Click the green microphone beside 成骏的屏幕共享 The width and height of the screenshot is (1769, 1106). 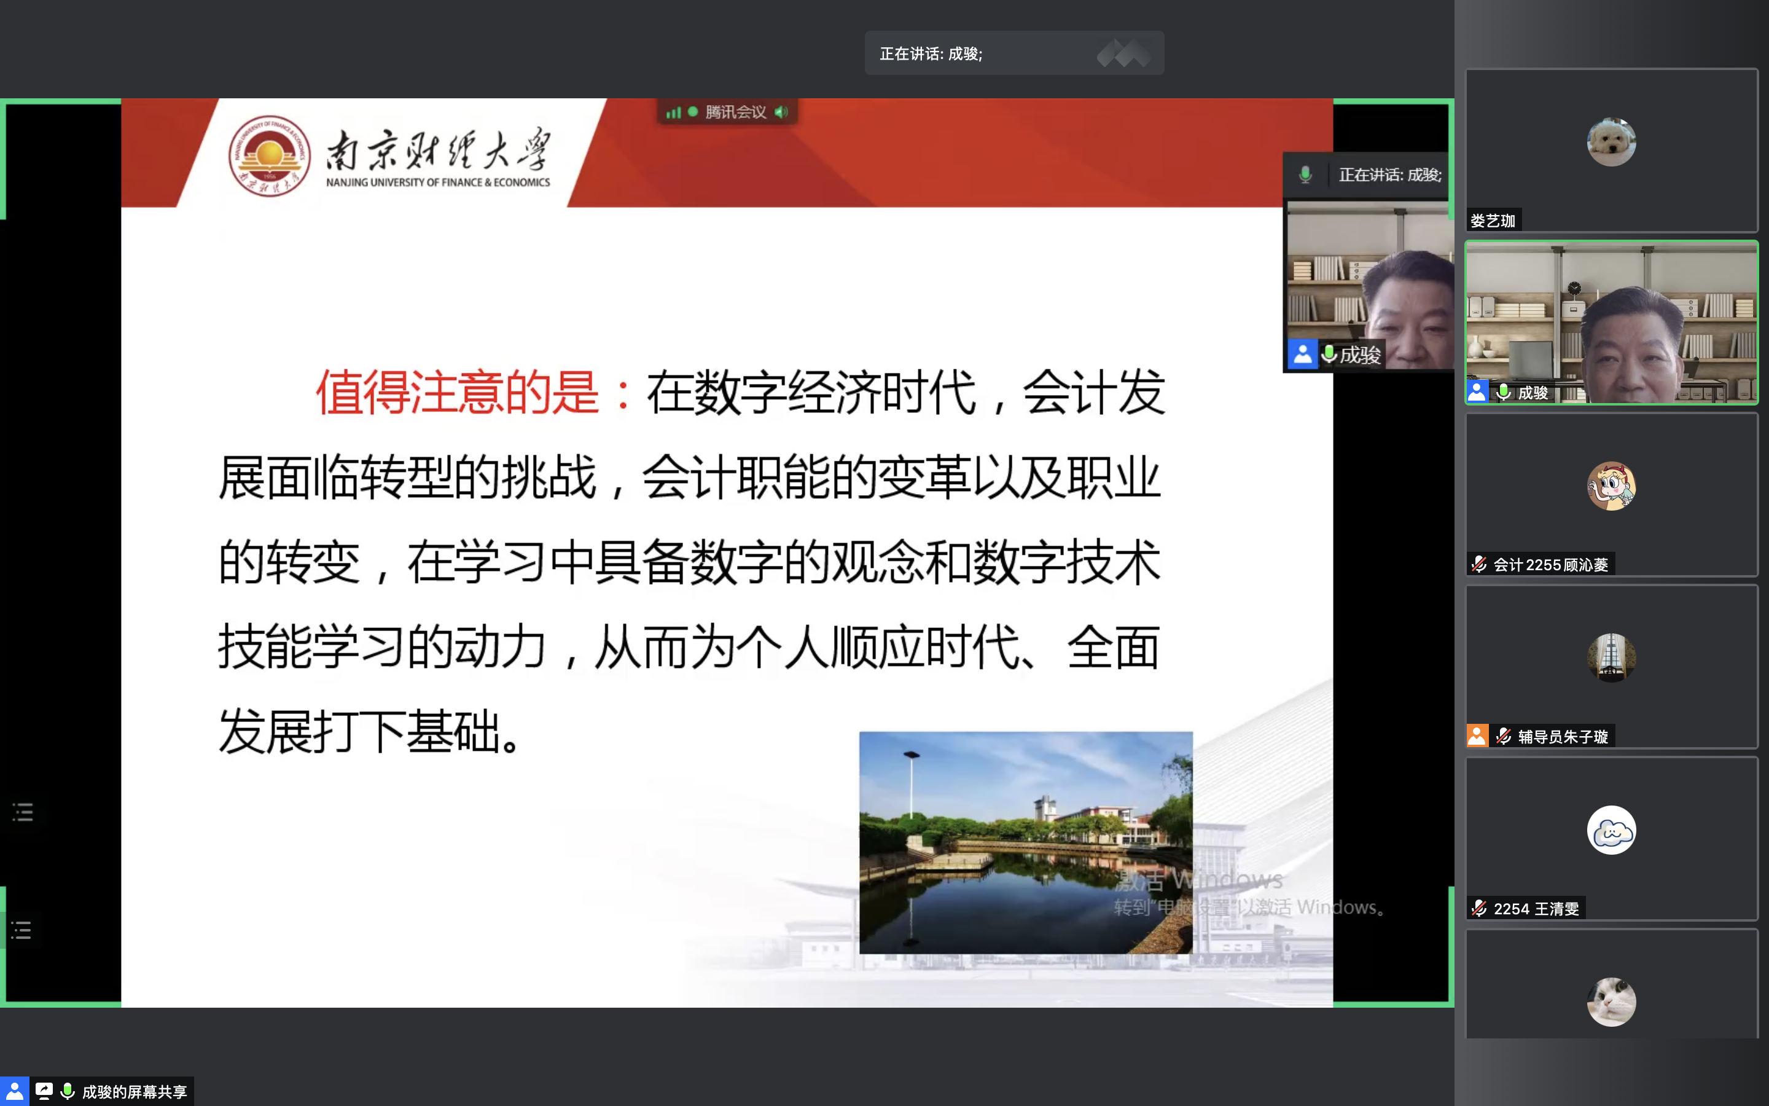pos(67,1091)
